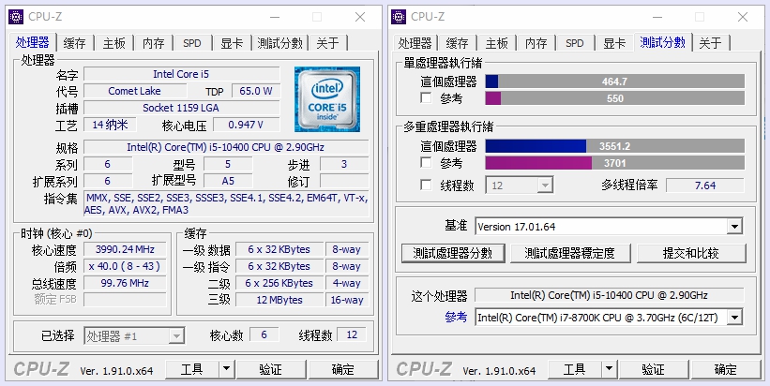Switch to 主板 tab in right window
The width and height of the screenshot is (770, 386).
496,43
